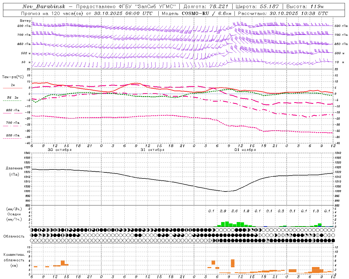Viewport: 349px width, 279px height.
Task: Click the 'Конвективн.' convective cloud label
Action: (14, 255)
